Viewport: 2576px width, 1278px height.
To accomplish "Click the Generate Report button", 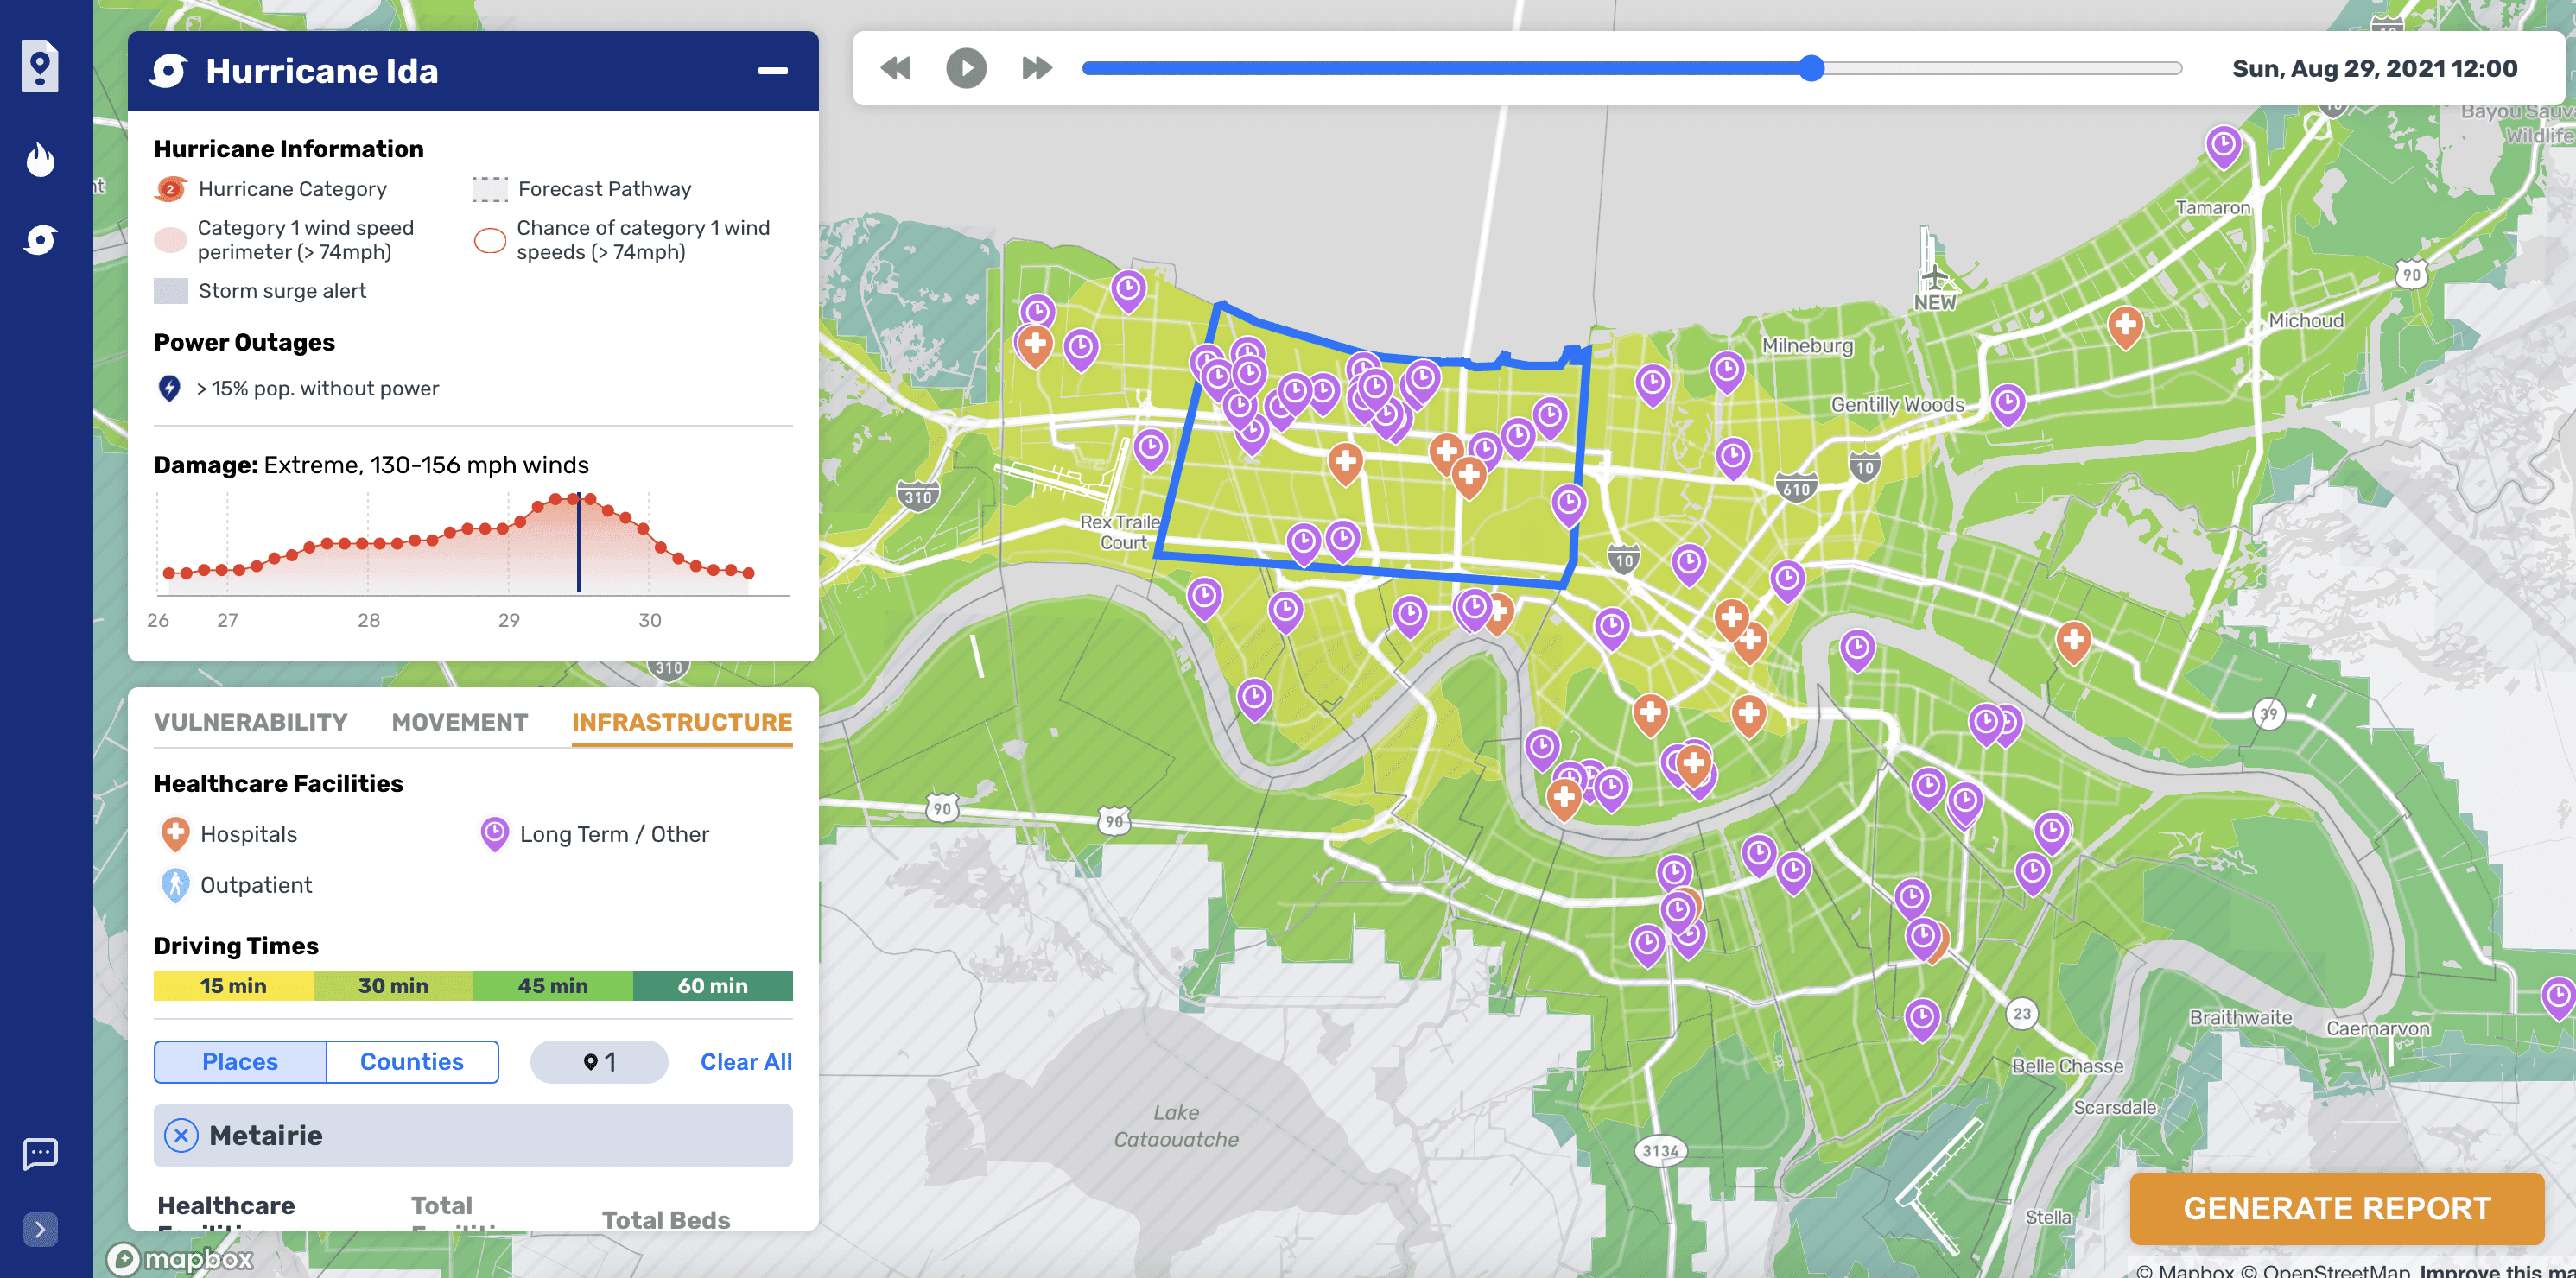I will pyautogui.click(x=2336, y=1208).
